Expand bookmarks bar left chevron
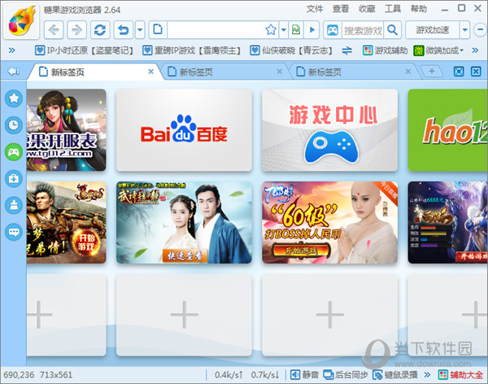Viewport: 488px width, 384px height. tap(12, 50)
